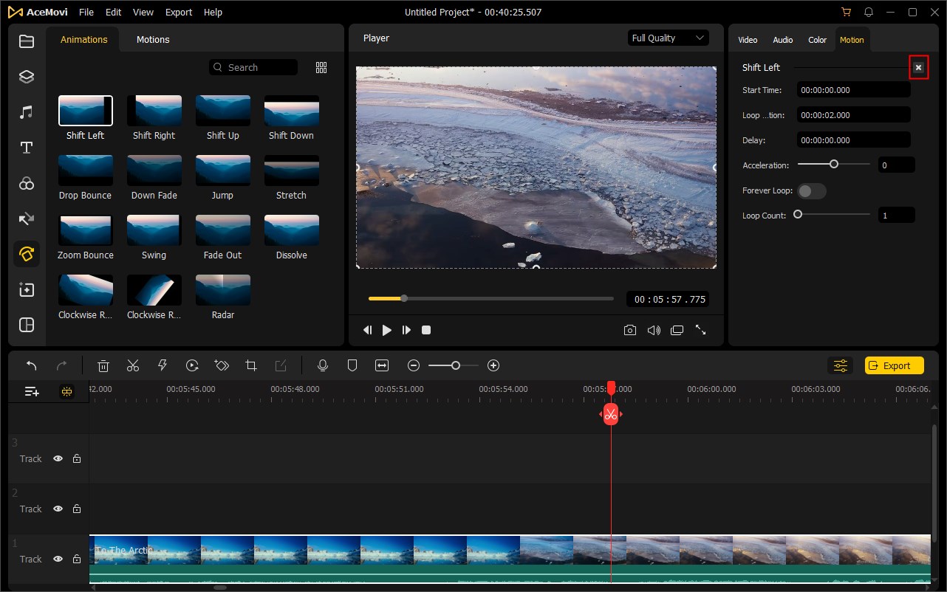Open quick lightning tool in timeline toolbar
Image resolution: width=947 pixels, height=592 pixels.
pyautogui.click(x=163, y=365)
